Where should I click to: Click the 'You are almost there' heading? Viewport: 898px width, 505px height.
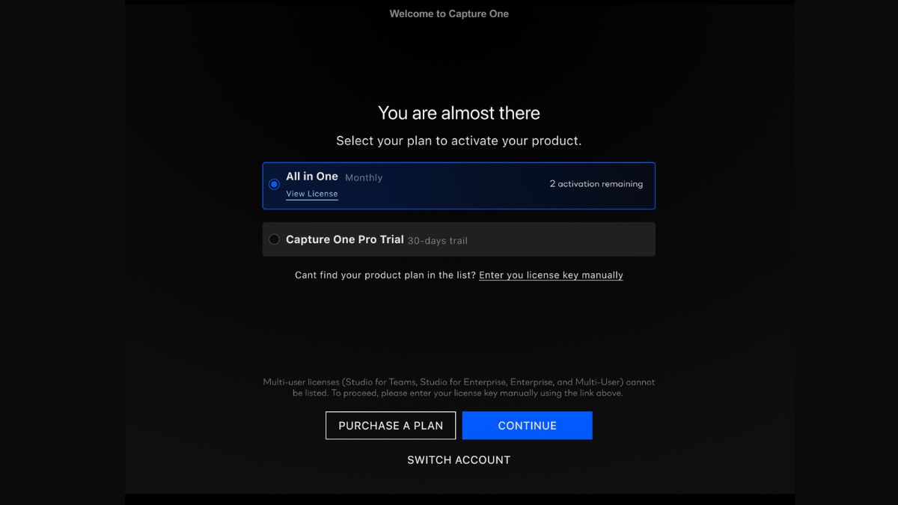pos(459,113)
